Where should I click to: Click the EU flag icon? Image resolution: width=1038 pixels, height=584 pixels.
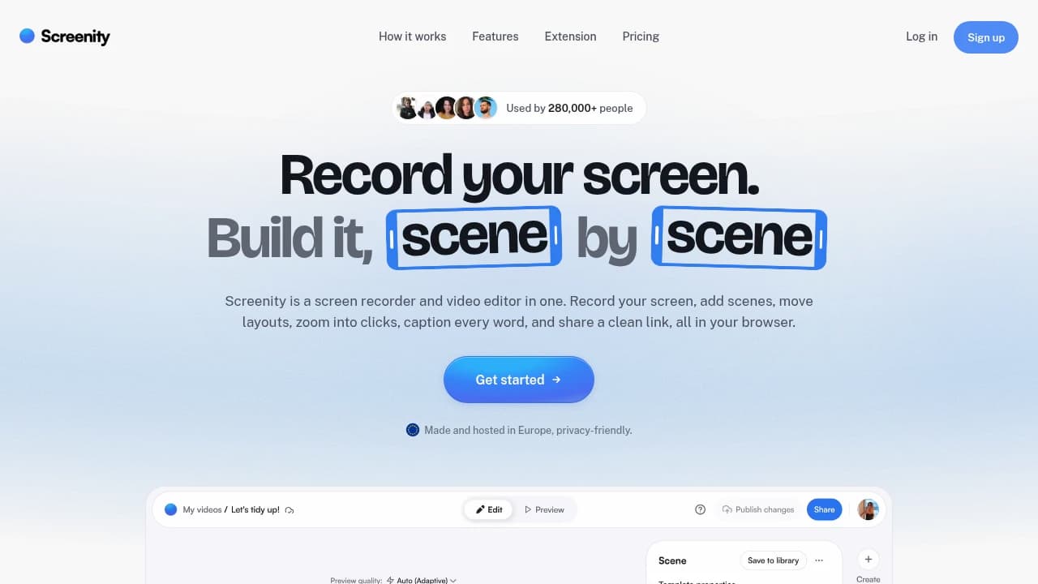413,430
